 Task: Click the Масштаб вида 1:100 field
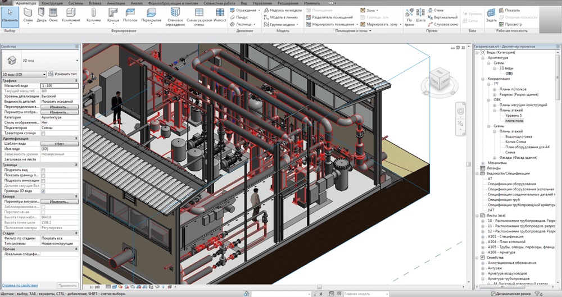(x=60, y=86)
